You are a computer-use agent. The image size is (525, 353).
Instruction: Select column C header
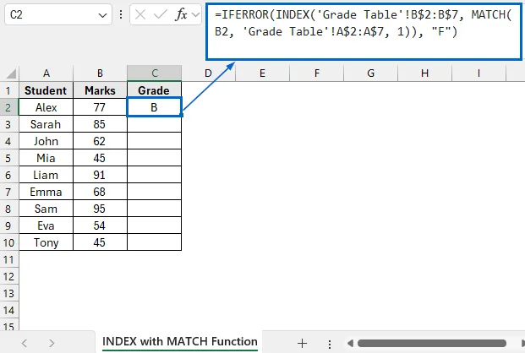pyautogui.click(x=155, y=73)
